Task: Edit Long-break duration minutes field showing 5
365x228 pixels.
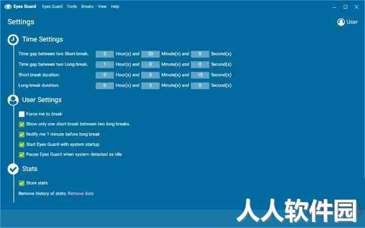Action: coord(150,86)
